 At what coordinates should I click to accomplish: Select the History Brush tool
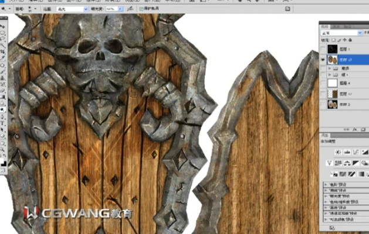(x=2, y=84)
